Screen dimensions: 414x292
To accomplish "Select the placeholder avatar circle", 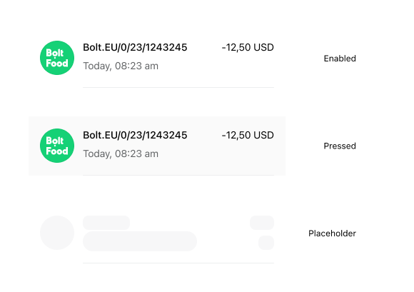I will point(57,233).
